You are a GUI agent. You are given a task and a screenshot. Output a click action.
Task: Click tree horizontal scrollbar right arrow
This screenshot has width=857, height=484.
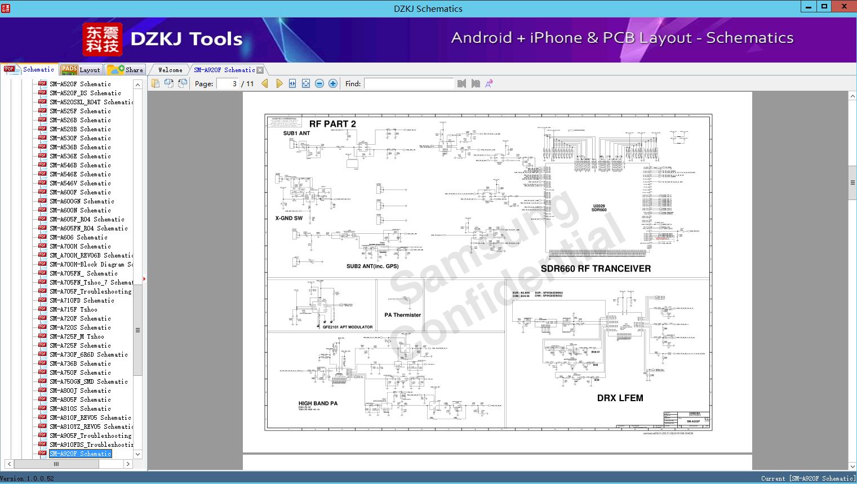point(128,464)
